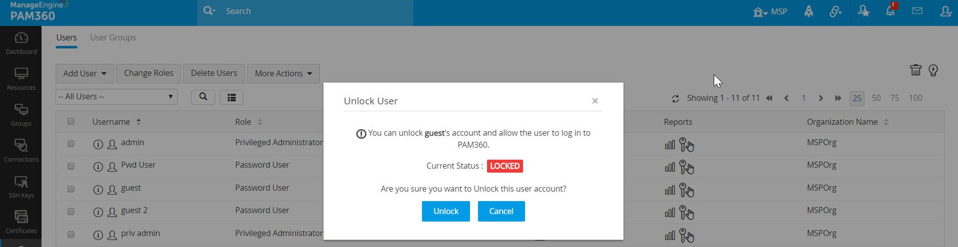Click the recycle bin icon
The height and width of the screenshot is (247, 958).
point(915,70)
